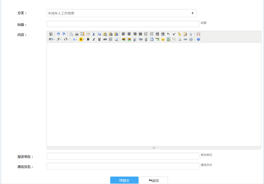Click the 通讯员名 input field
Image resolution: width=264 pixels, height=184 pixels.
tap(123, 166)
